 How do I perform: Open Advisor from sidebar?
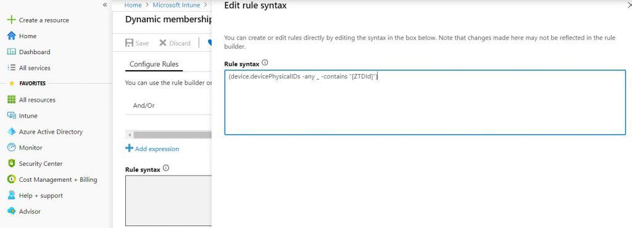point(30,211)
